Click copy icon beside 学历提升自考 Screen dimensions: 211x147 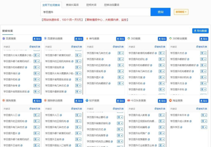pyautogui.click(x=19, y=86)
